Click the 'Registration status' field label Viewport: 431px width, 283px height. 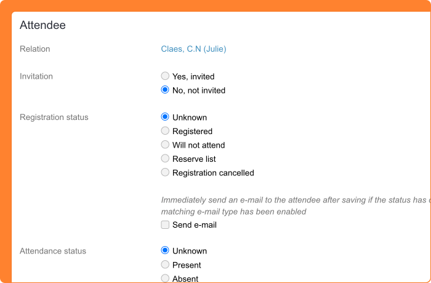click(54, 118)
